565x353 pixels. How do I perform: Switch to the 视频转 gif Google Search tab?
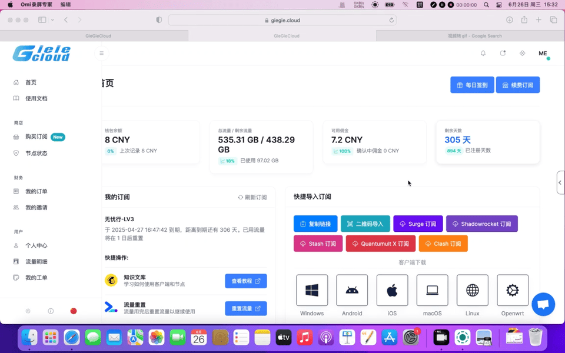tap(471, 36)
